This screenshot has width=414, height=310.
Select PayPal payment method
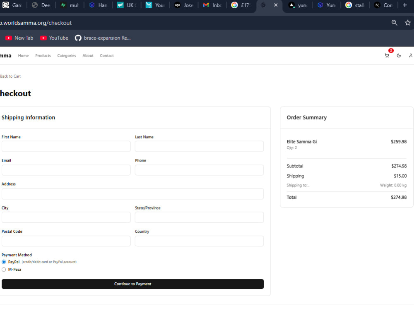(4, 262)
